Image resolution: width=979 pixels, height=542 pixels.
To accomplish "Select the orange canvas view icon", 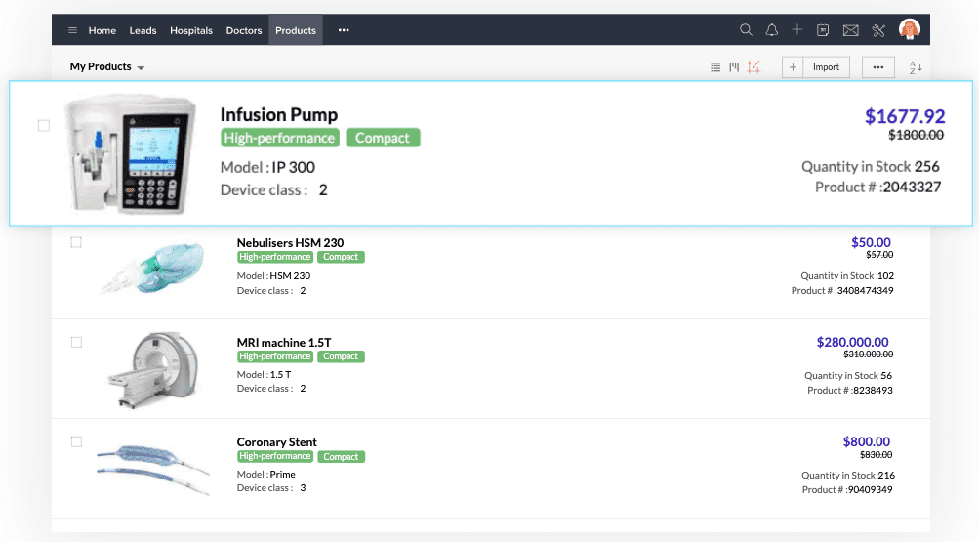I will tap(754, 67).
